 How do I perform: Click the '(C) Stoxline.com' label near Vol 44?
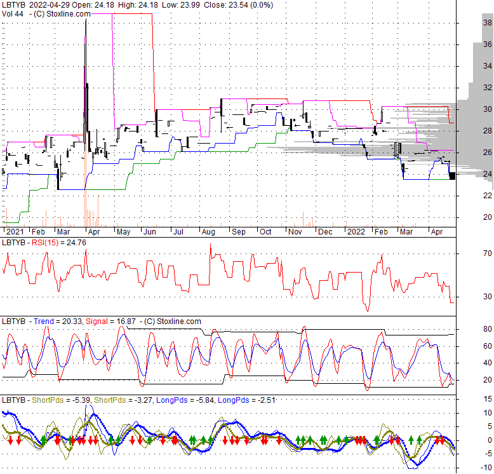click(x=62, y=14)
